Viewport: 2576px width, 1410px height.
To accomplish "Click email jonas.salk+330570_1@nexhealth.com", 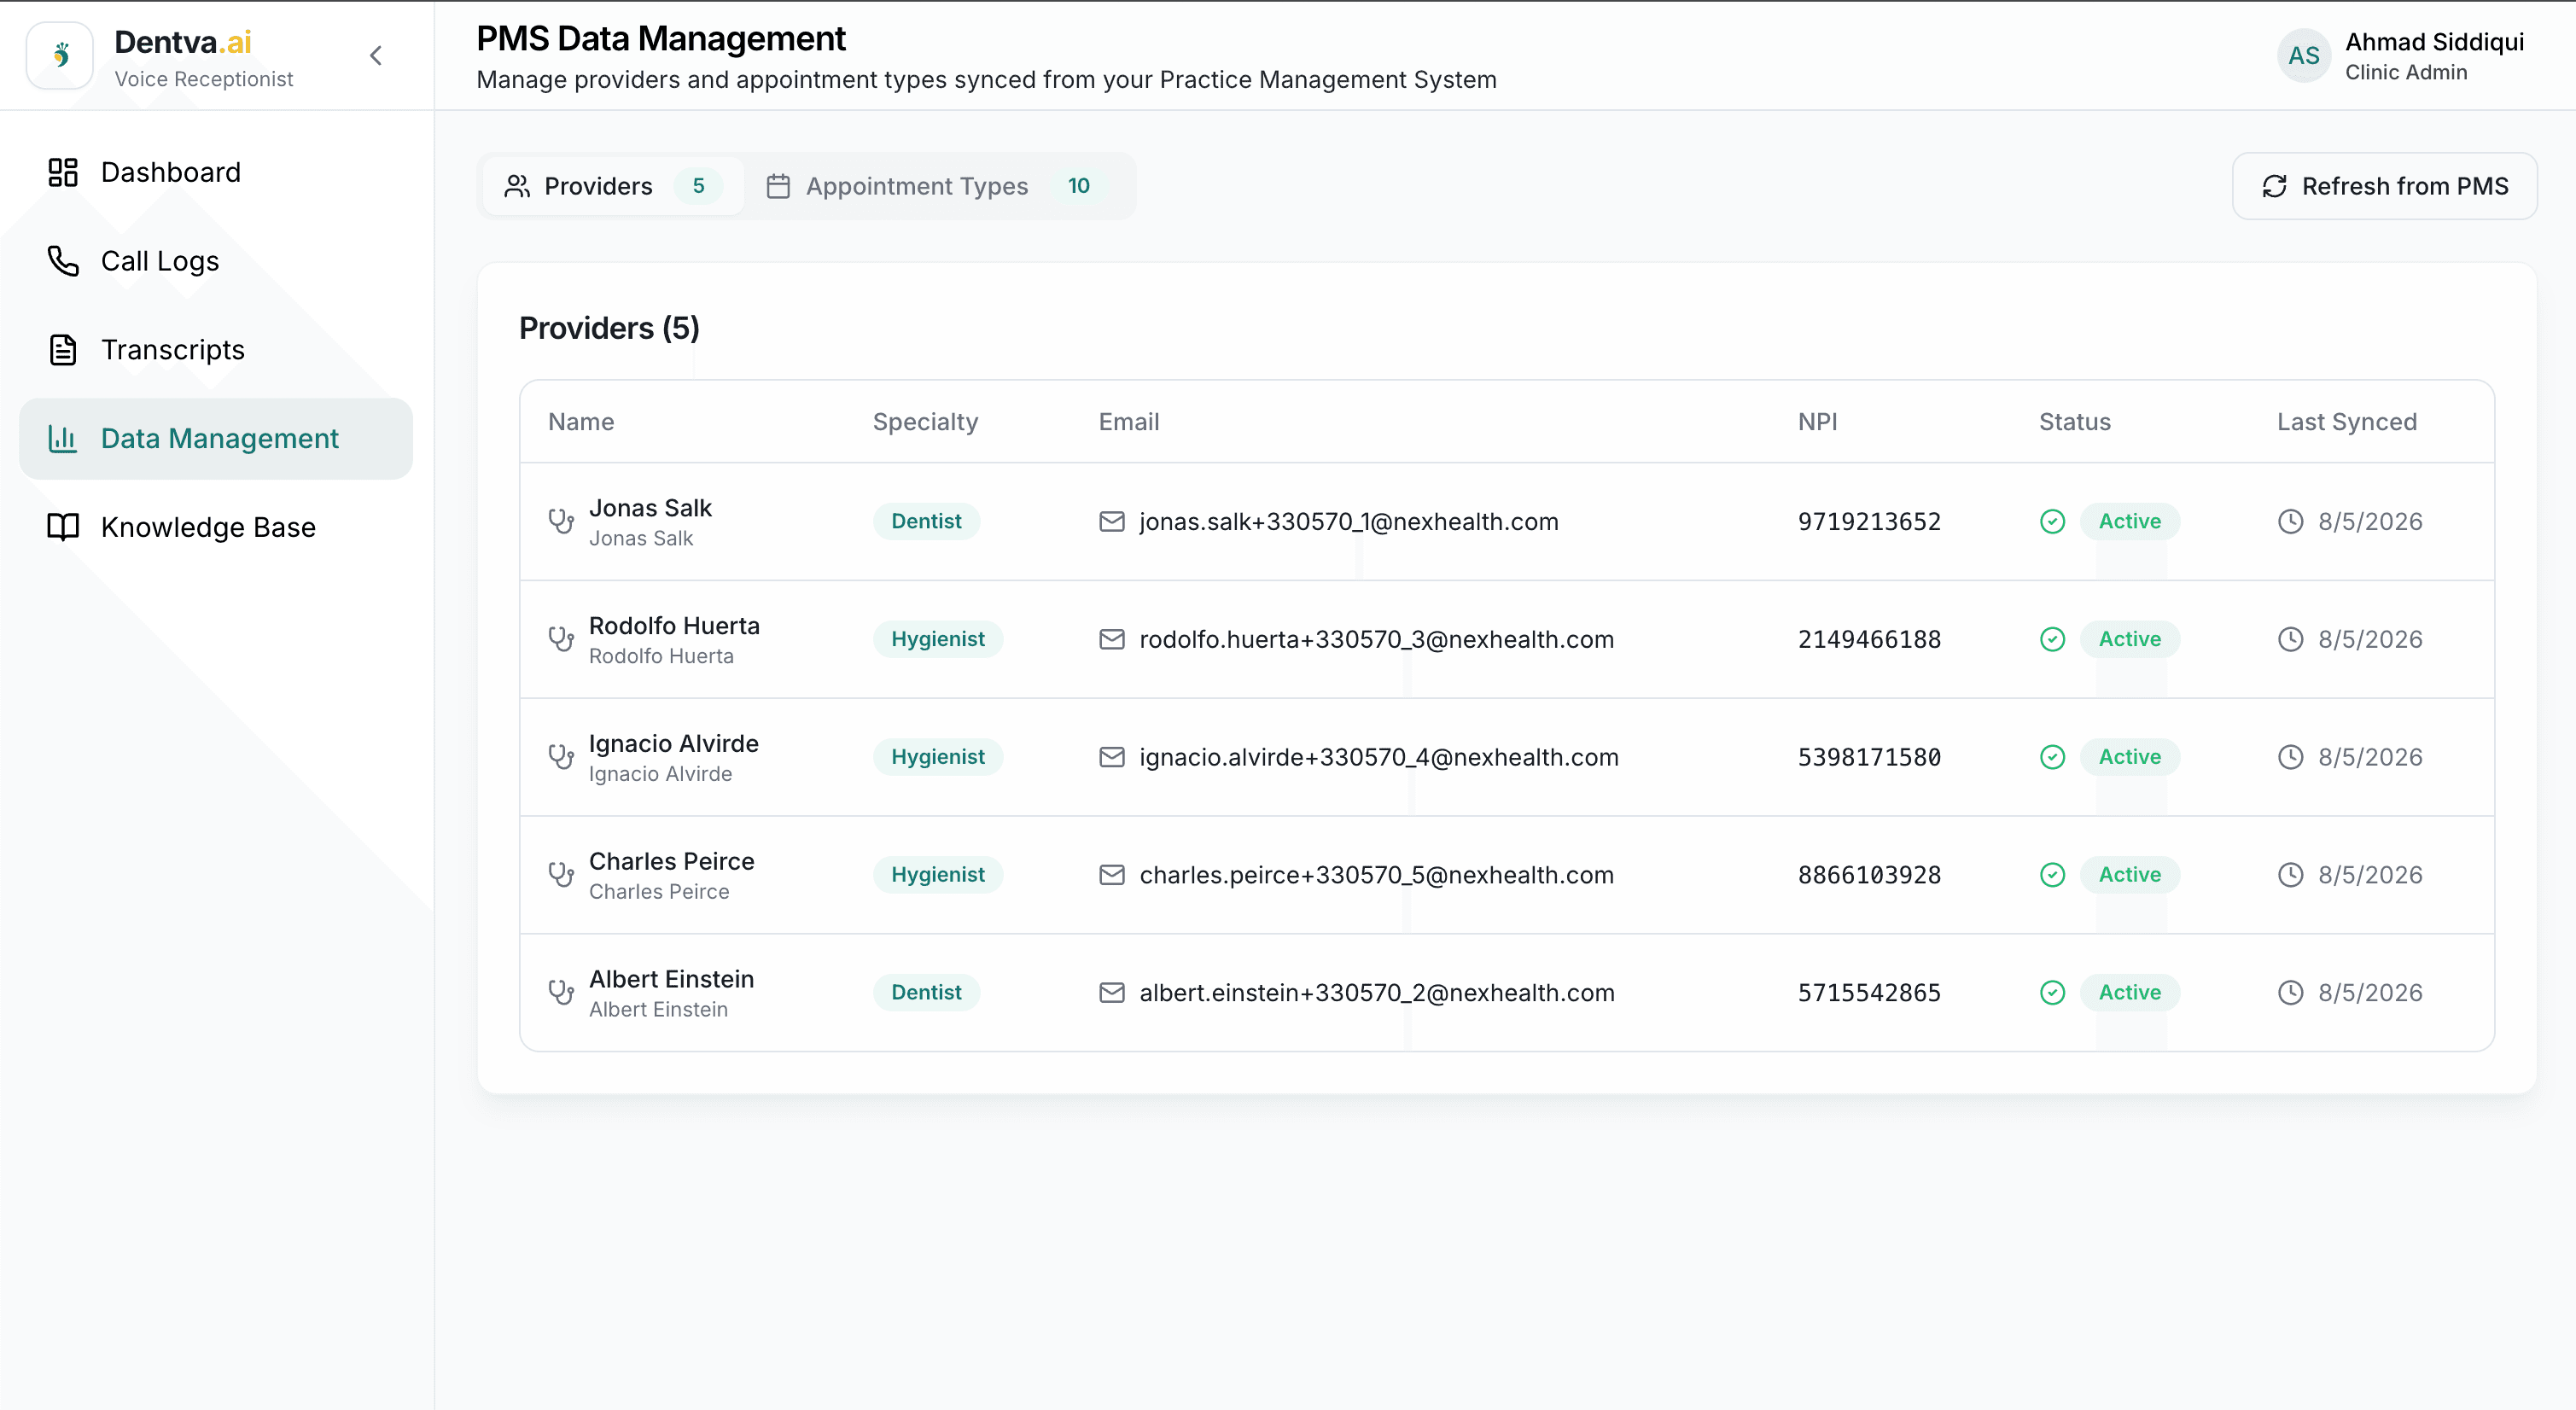I will [1349, 522].
